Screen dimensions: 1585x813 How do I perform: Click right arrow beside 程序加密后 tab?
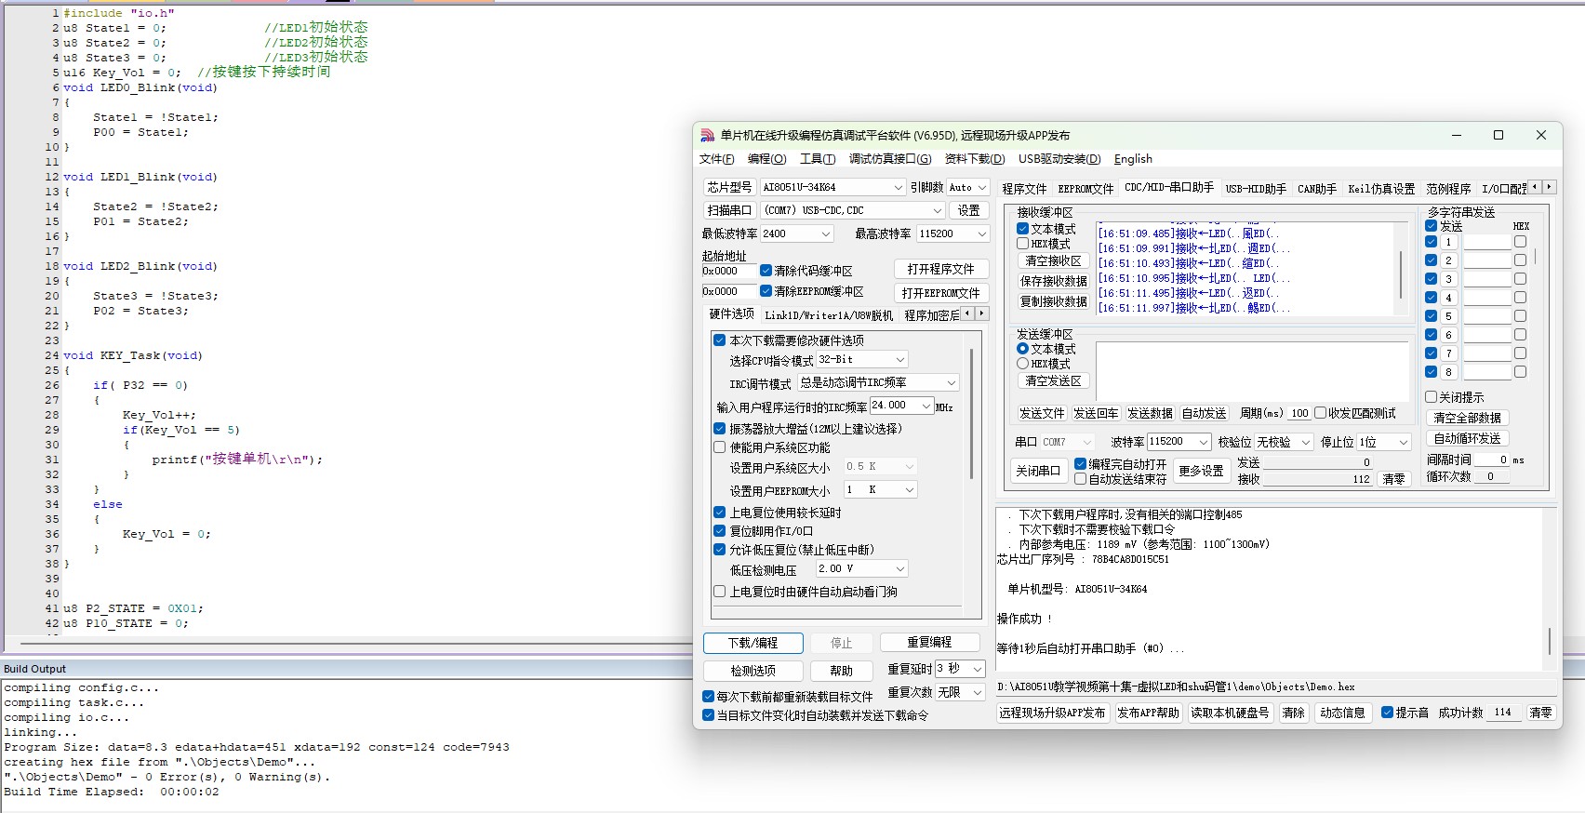[x=981, y=313]
